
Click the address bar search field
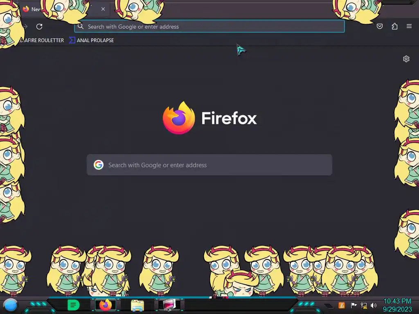(x=209, y=27)
